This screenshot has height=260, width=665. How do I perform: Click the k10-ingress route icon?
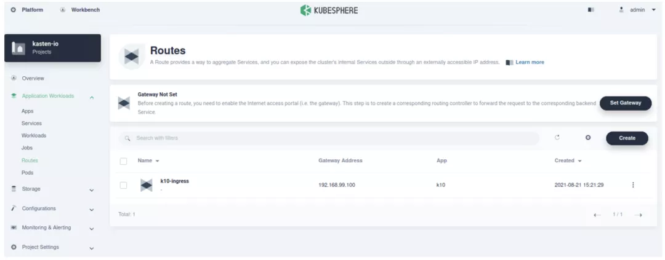click(147, 185)
